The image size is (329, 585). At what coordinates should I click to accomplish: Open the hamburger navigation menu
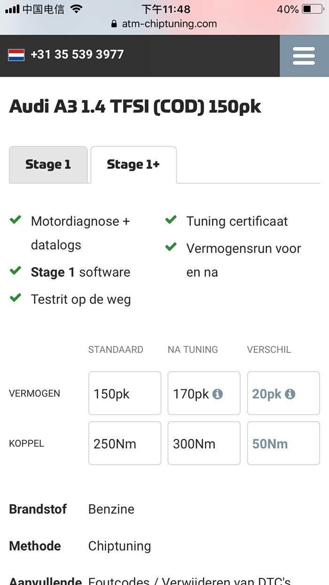pos(304,56)
